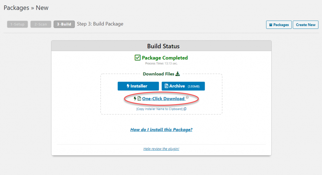The image size is (322, 175).
Task: Open the One-Click Download link
Action: click(x=163, y=98)
